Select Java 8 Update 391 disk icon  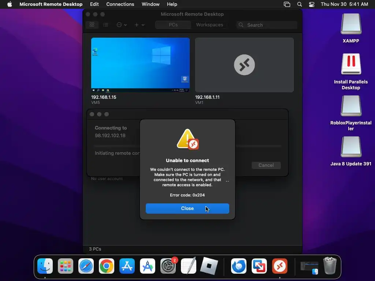click(x=351, y=147)
